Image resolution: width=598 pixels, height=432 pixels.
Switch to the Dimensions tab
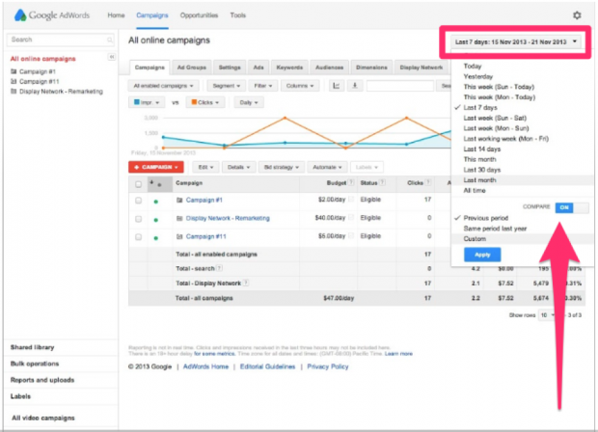(371, 67)
